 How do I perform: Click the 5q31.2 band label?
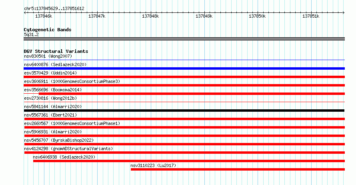(31, 34)
